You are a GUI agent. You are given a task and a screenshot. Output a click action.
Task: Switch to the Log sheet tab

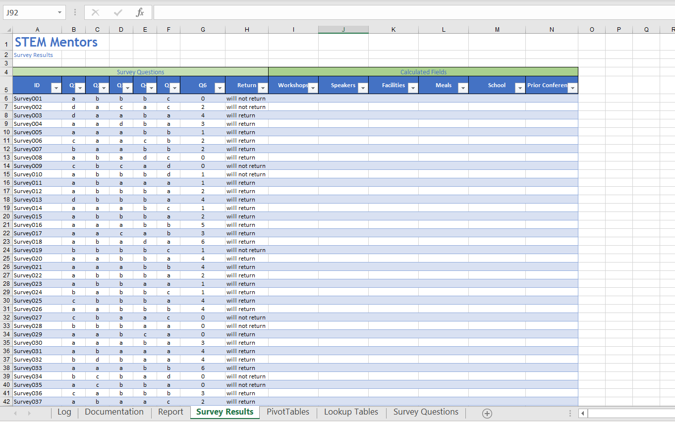click(64, 412)
